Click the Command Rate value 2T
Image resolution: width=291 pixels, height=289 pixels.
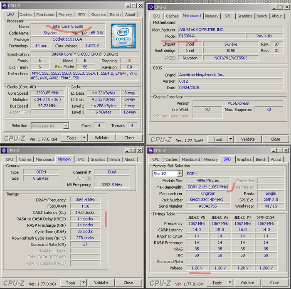[x=85, y=244]
